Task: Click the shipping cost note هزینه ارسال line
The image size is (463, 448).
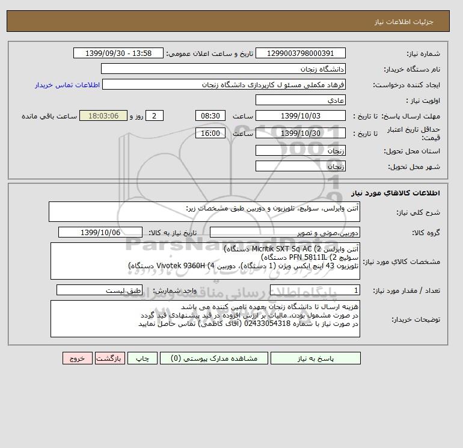Action: [269, 307]
